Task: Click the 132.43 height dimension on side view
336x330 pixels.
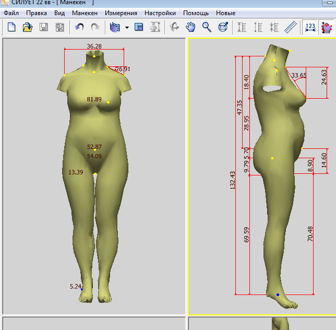Action: click(x=232, y=180)
